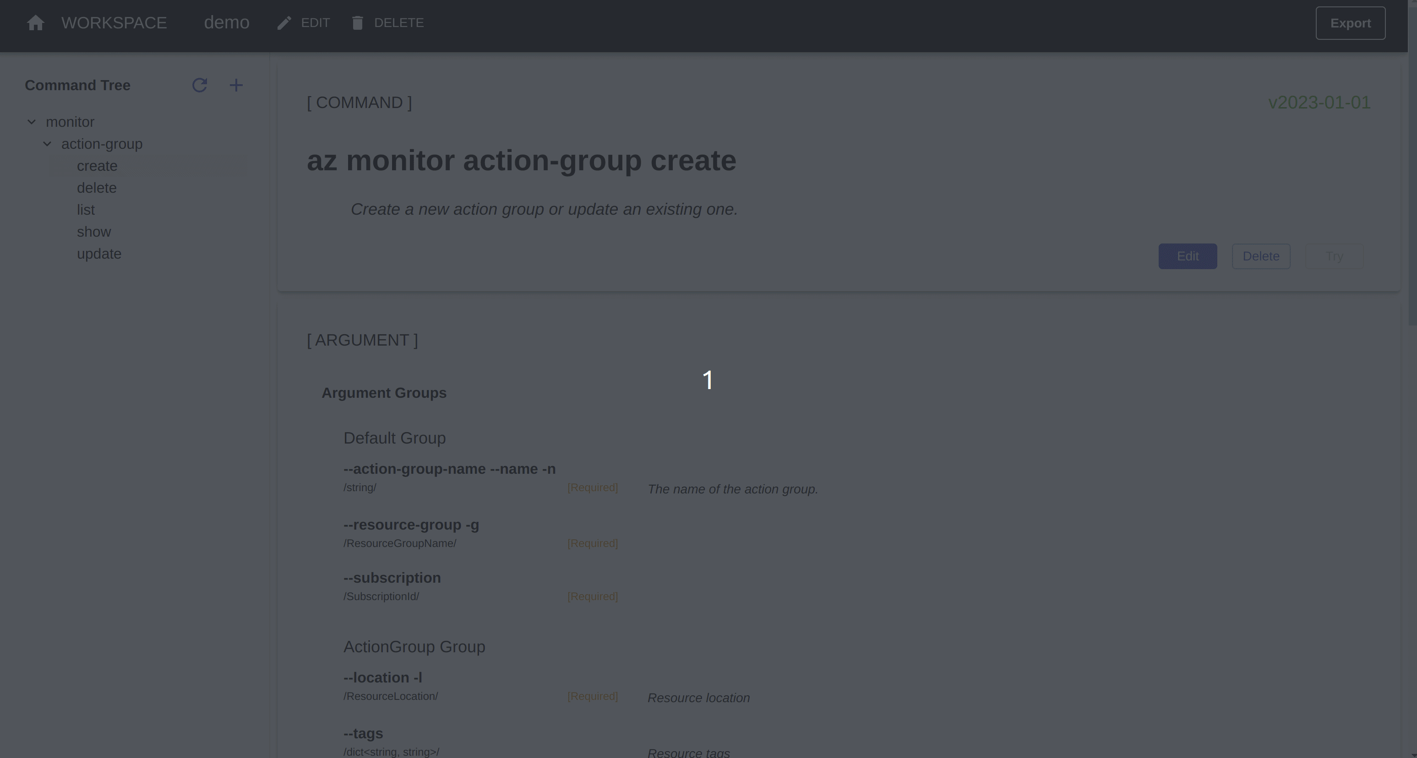This screenshot has width=1417, height=758.
Task: Go to the home workspace icon
Action: point(36,23)
